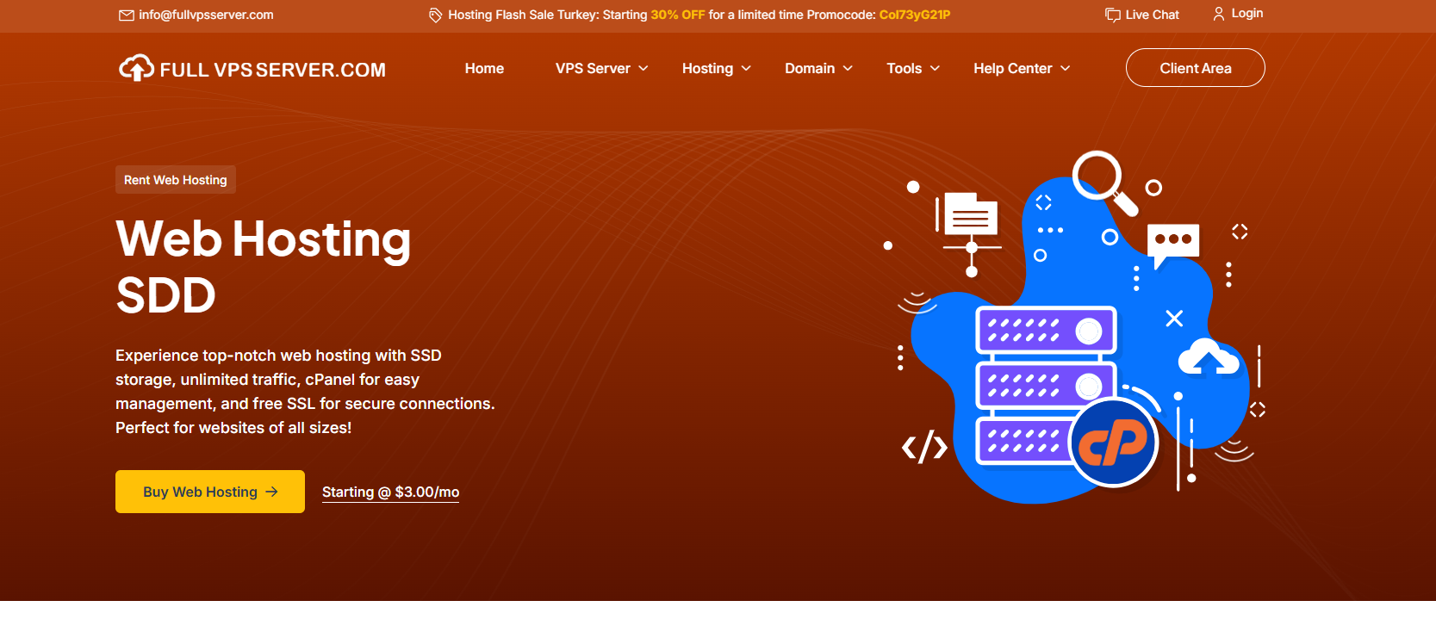Click the FULL VPS SERVER.COM logo text
This screenshot has width=1436, height=644.
[273, 70]
